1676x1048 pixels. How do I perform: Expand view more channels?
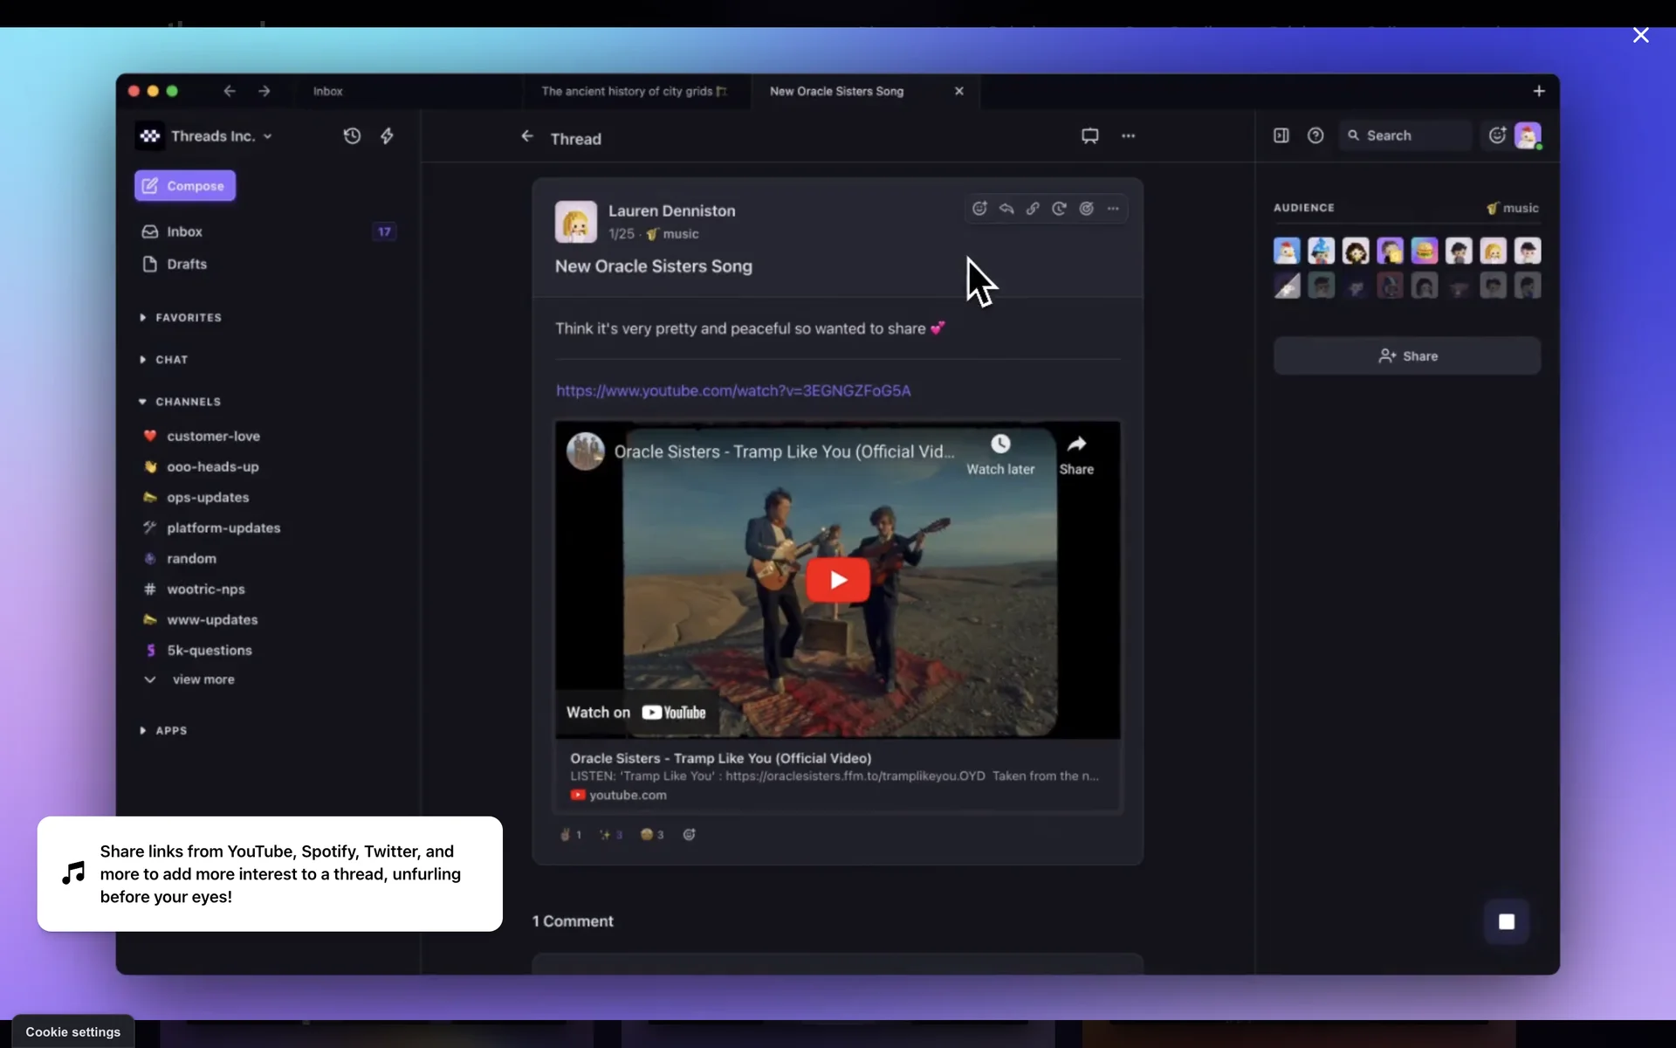pos(203,679)
